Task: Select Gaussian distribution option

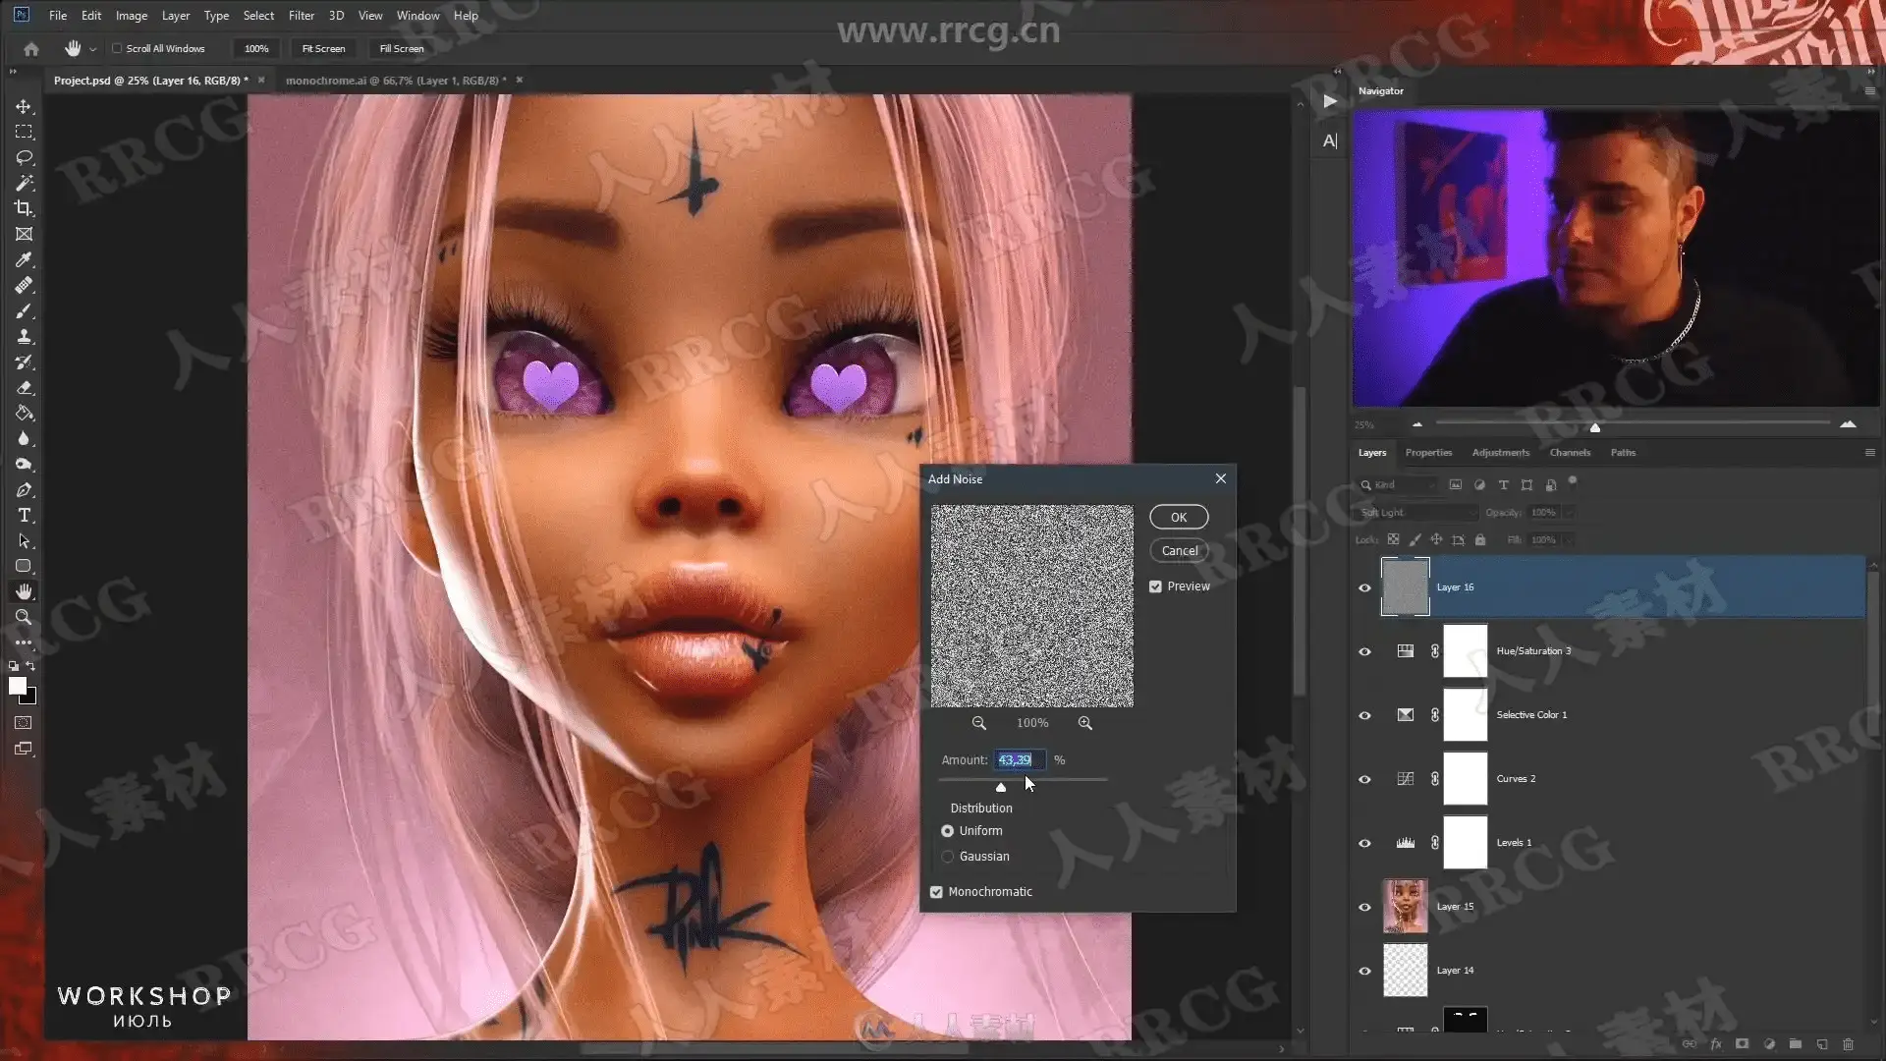Action: 948,857
